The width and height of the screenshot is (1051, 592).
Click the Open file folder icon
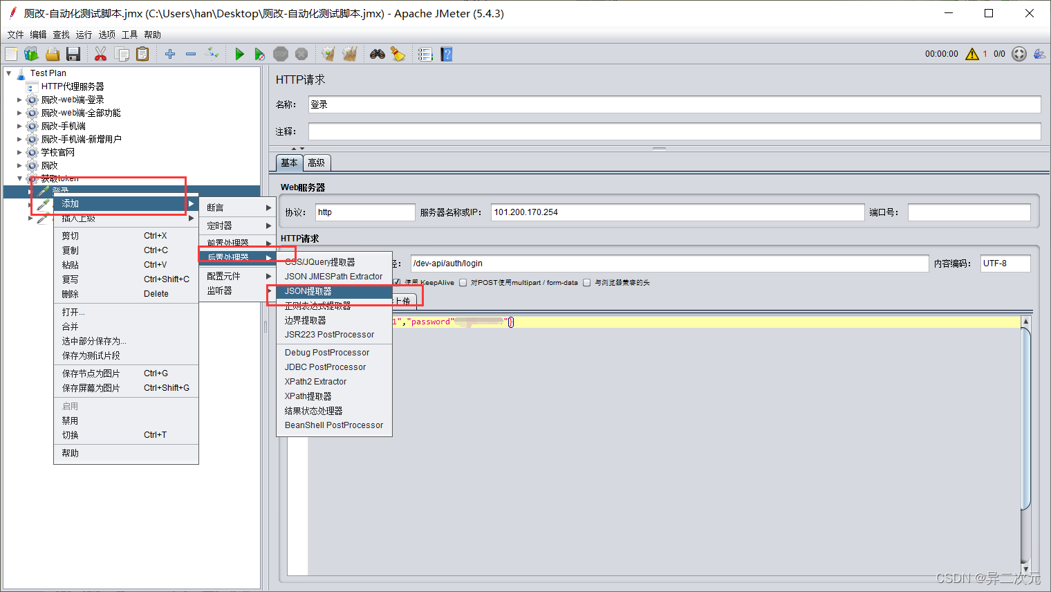[x=53, y=54]
